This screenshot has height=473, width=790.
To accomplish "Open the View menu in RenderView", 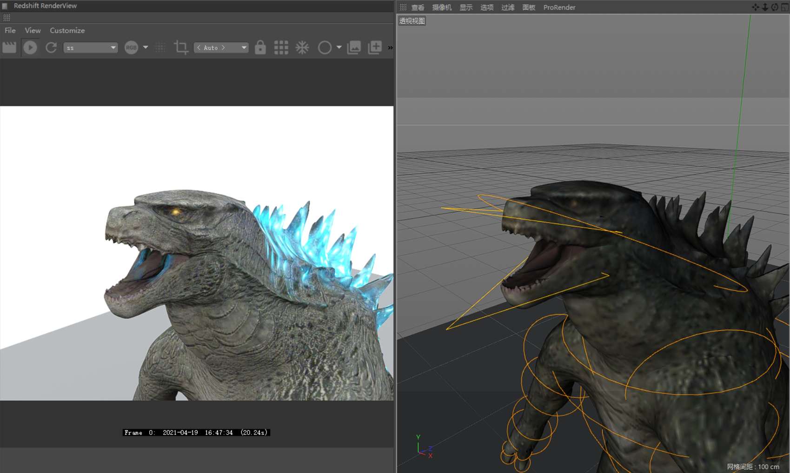I will (33, 30).
